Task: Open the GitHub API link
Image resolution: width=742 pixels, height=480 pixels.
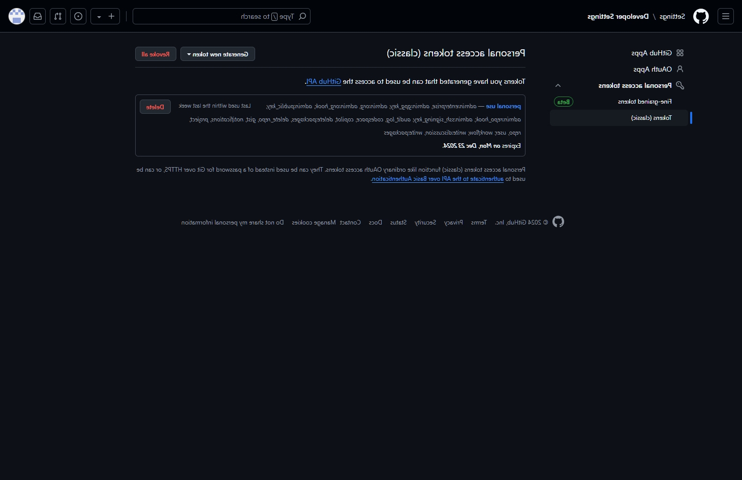Action: point(324,81)
